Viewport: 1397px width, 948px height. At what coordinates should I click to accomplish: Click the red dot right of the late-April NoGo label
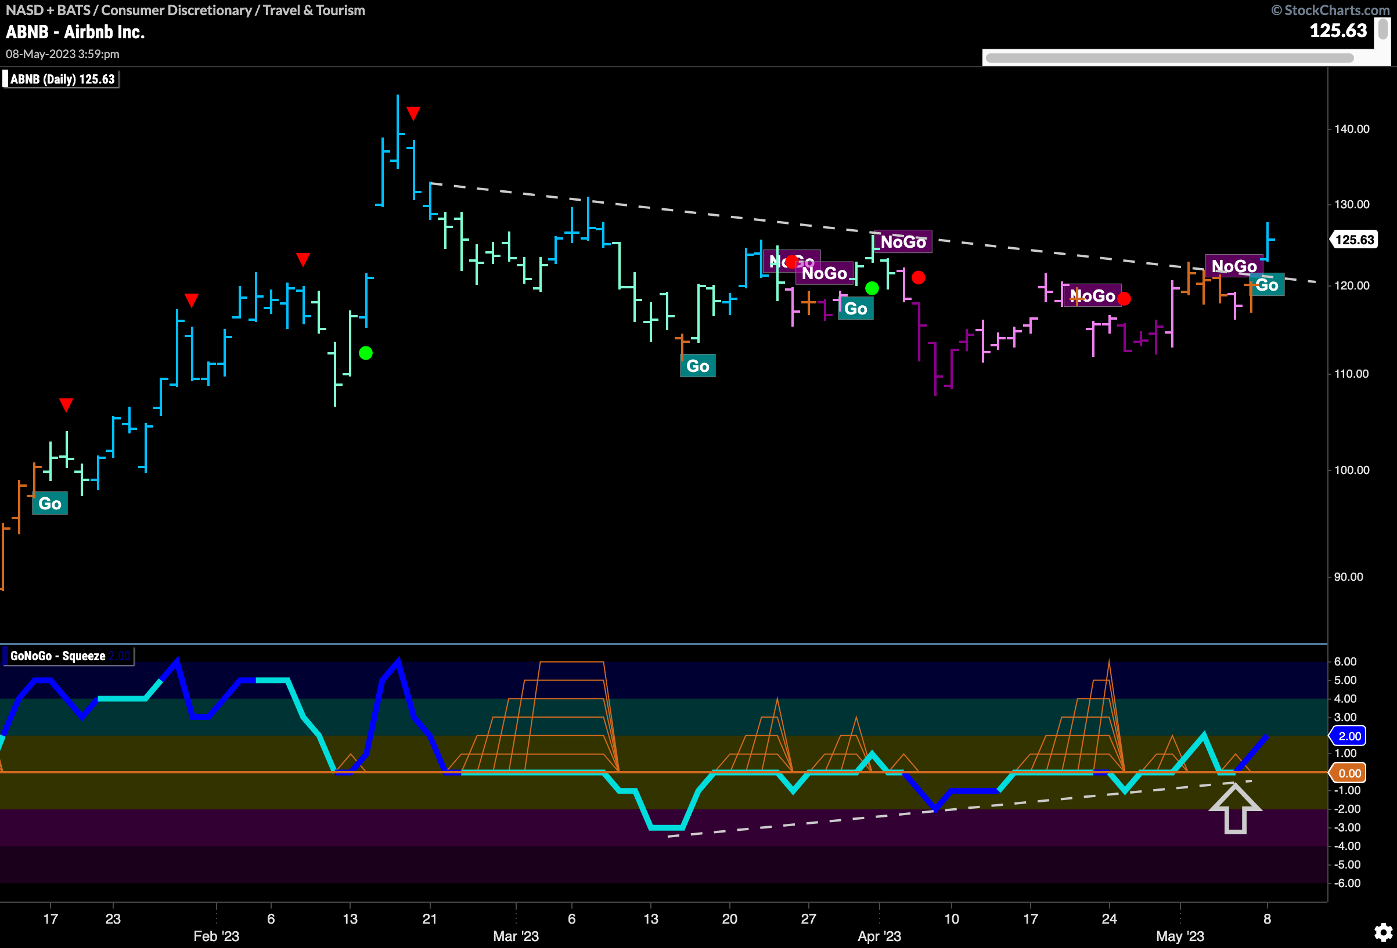pos(1124,299)
